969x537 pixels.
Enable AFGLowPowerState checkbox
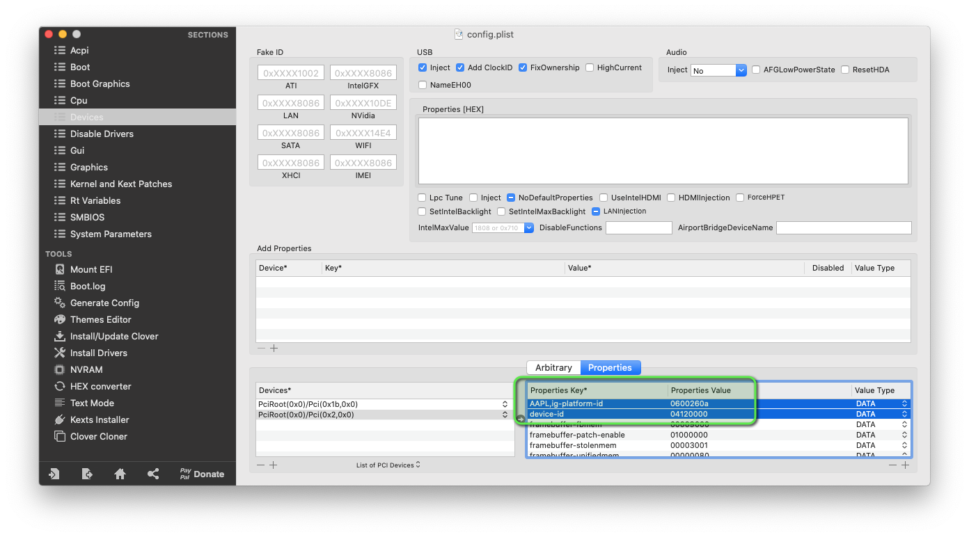[756, 70]
